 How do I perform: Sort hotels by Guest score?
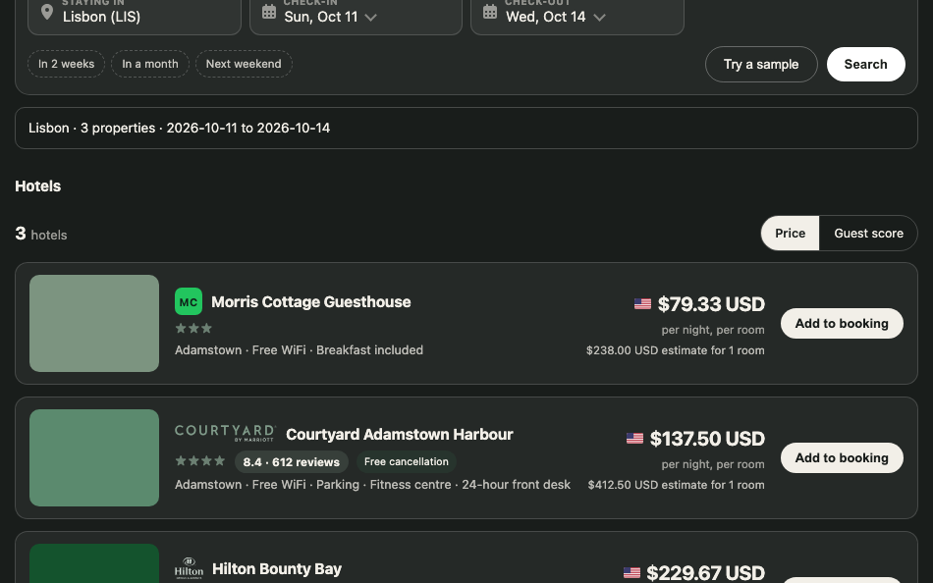(x=868, y=234)
